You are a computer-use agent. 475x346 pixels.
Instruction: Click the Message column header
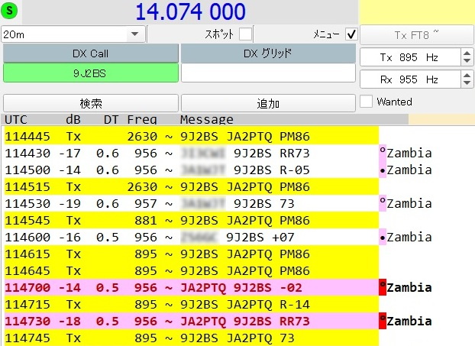[x=207, y=119]
